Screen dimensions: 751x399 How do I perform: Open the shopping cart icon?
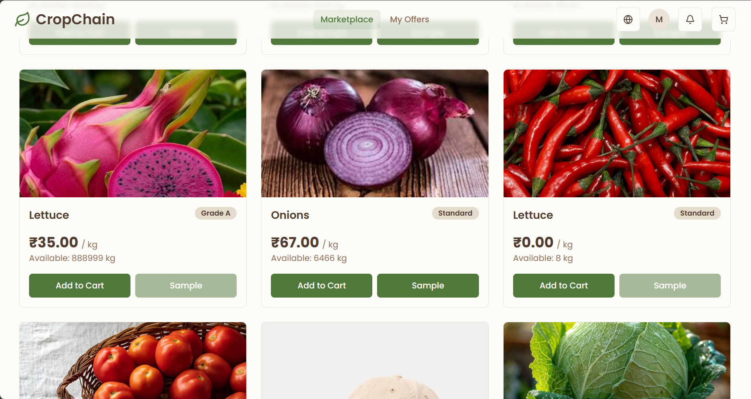tap(724, 19)
